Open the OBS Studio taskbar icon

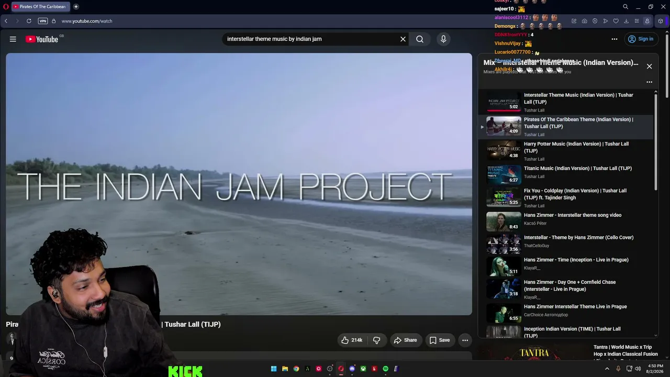click(x=330, y=369)
